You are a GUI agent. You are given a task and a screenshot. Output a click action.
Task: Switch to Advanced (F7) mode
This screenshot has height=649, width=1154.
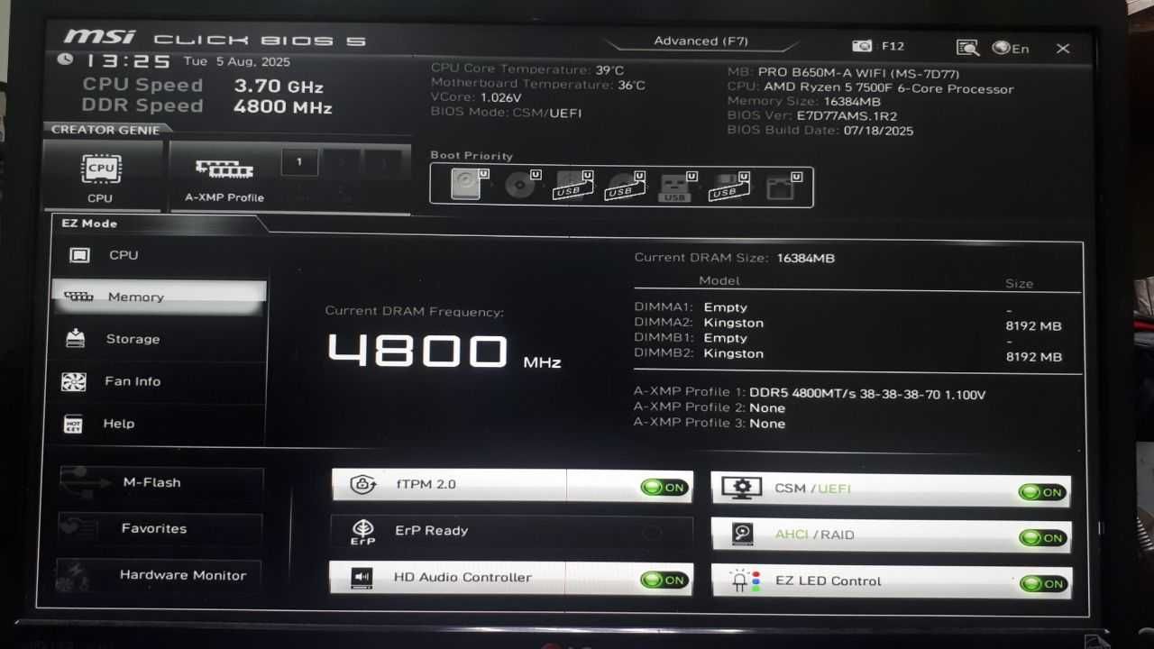pos(701,41)
